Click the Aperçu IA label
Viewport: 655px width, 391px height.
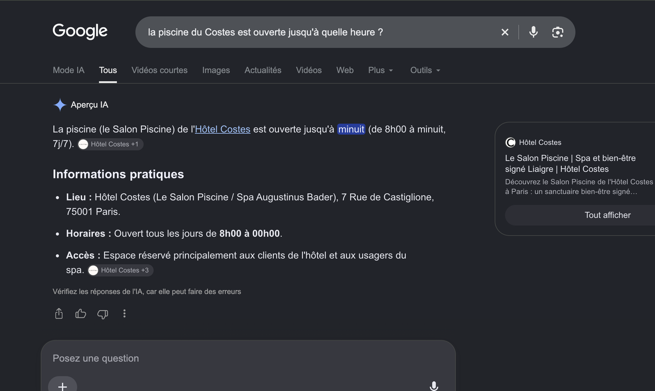90,105
